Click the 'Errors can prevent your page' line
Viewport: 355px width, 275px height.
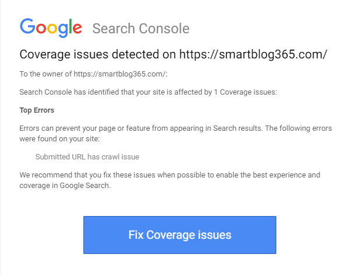[x=175, y=128]
